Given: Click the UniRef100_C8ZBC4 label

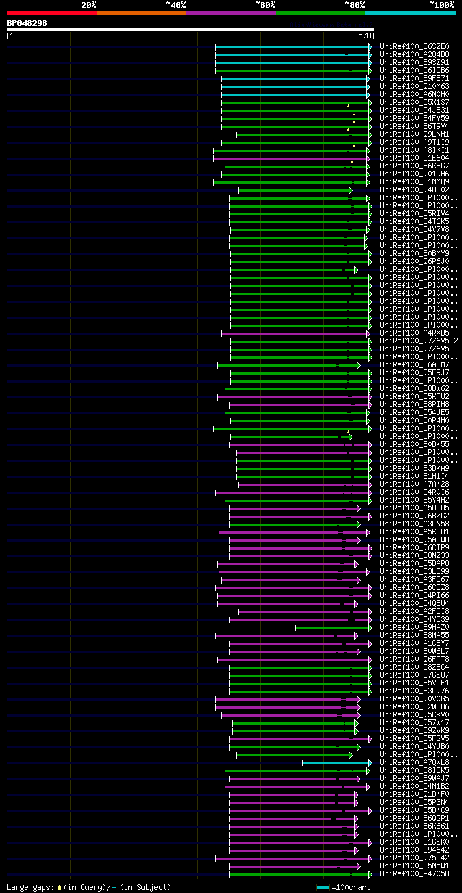Looking at the screenshot, I should (414, 667).
